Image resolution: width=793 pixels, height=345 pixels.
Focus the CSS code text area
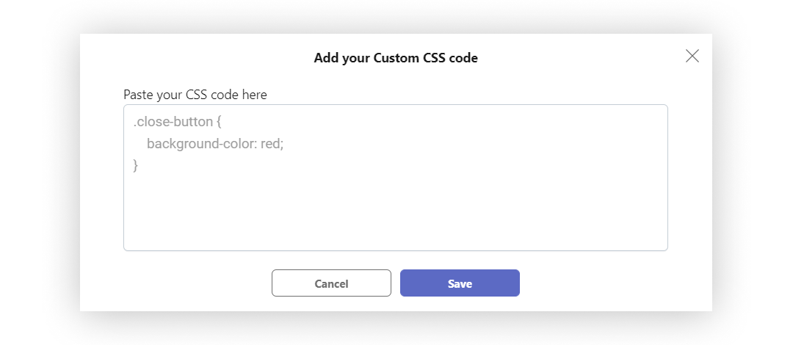(396, 178)
